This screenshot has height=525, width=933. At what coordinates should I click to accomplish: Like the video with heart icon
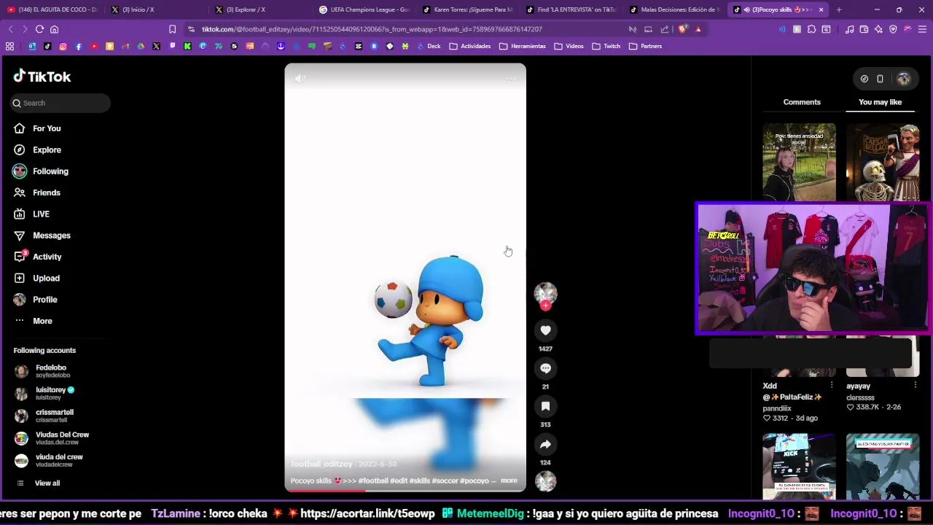pyautogui.click(x=545, y=330)
